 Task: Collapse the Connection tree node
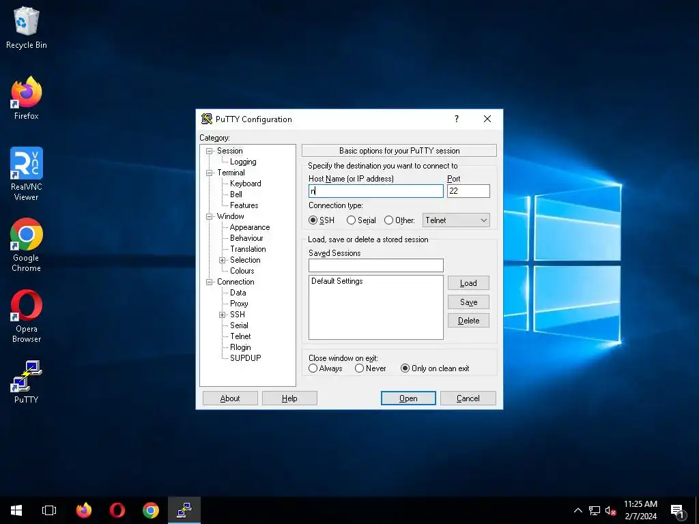[209, 282]
